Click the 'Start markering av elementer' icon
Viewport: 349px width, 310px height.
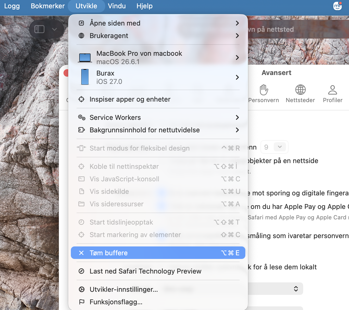pyautogui.click(x=82, y=235)
